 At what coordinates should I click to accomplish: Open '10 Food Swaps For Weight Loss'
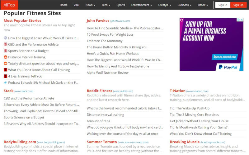[110, 34]
